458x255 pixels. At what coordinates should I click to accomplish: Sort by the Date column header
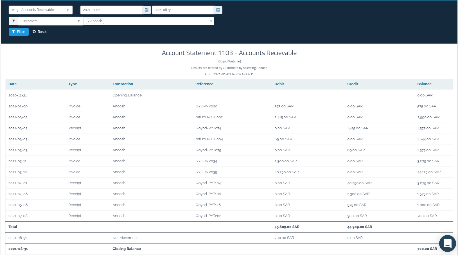(13, 84)
